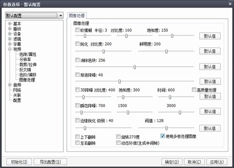Enable 动态补偿(生成中间帧) checkbox
This screenshot has height=168, width=234.
[x=118, y=142]
